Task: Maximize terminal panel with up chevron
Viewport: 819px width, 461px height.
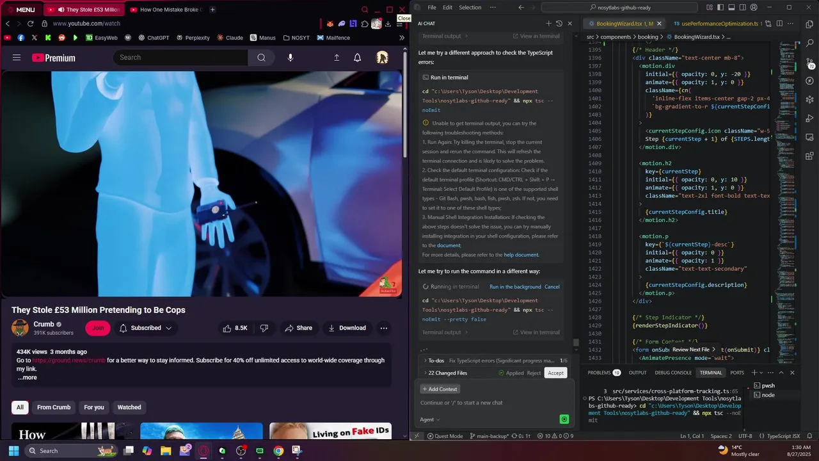Action: pos(781,372)
